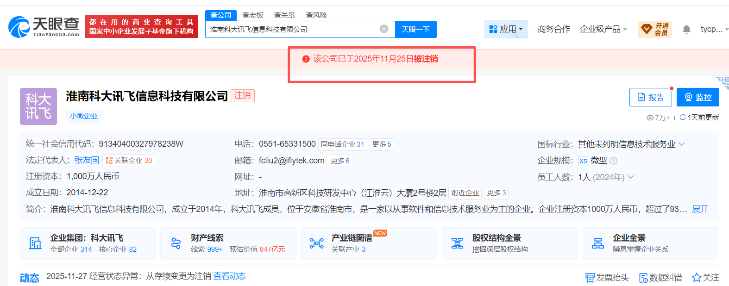Click the 小微企业 tag
Screen dimensions: 729x286
tap(84, 116)
